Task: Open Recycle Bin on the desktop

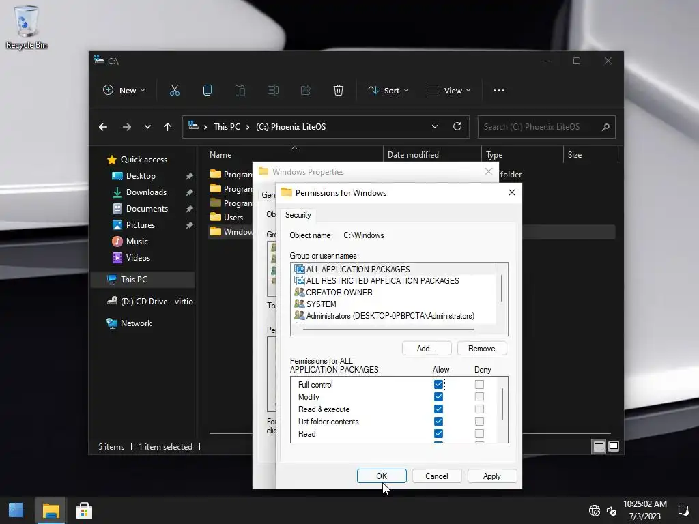Action: click(x=27, y=27)
